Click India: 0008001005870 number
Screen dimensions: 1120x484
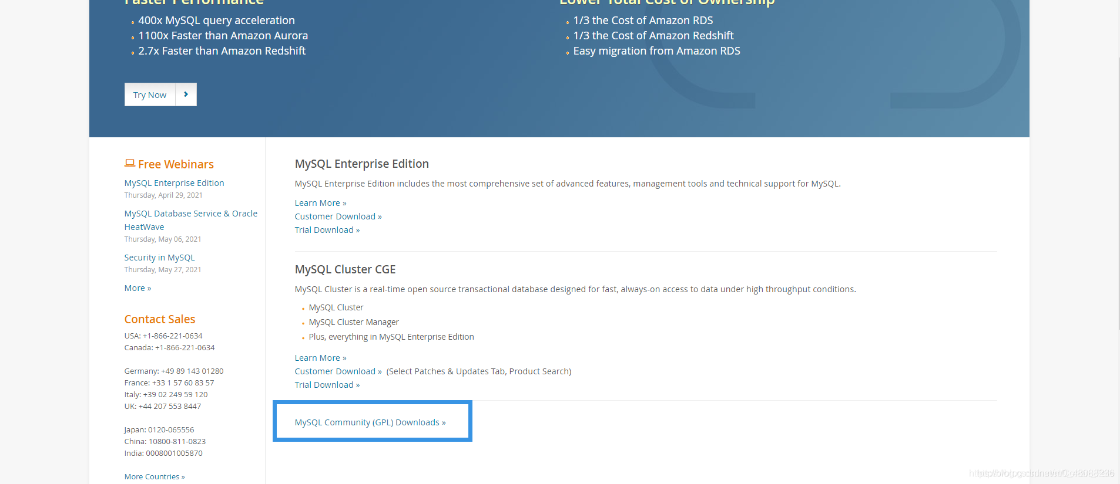163,453
